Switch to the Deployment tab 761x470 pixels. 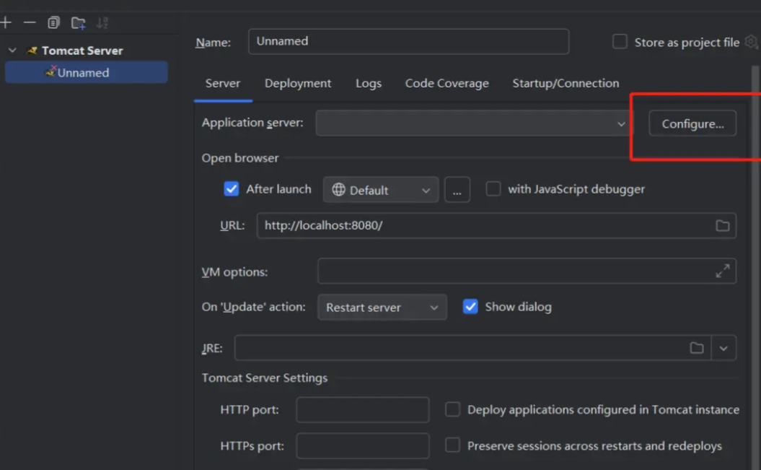pyautogui.click(x=298, y=84)
